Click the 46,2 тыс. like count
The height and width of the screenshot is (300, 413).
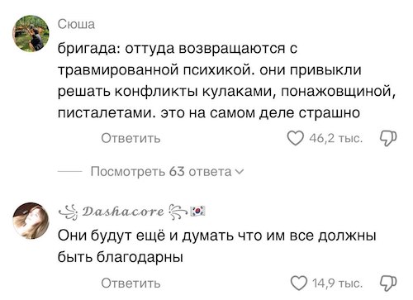(x=335, y=138)
